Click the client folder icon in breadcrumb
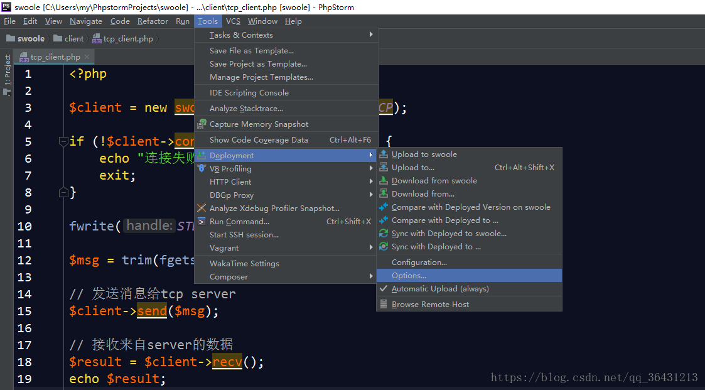This screenshot has width=705, height=390. coord(58,39)
